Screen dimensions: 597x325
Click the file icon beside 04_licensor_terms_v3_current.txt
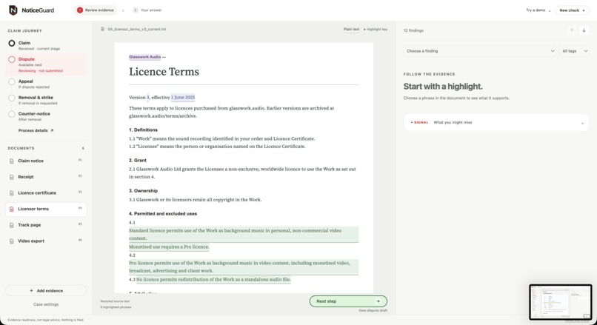[102, 29]
